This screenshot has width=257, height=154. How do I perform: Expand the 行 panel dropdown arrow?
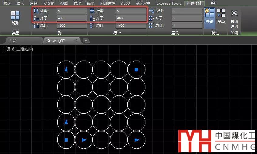pyautogui.click(x=120, y=33)
